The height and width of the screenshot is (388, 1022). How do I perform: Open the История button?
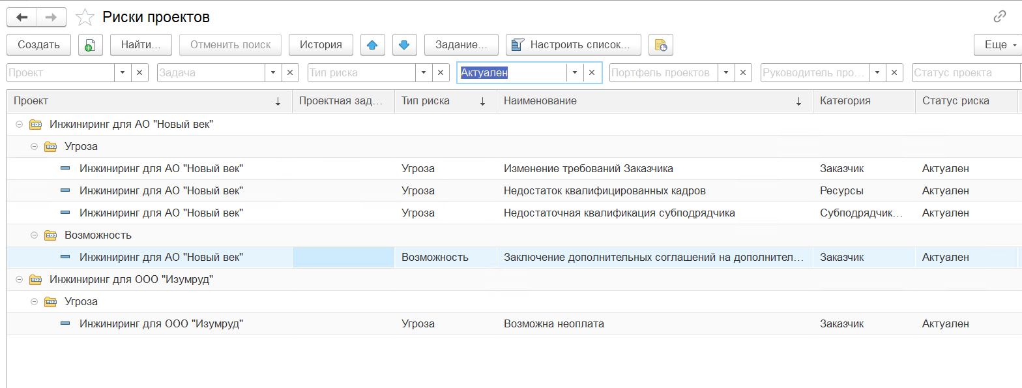pos(321,45)
